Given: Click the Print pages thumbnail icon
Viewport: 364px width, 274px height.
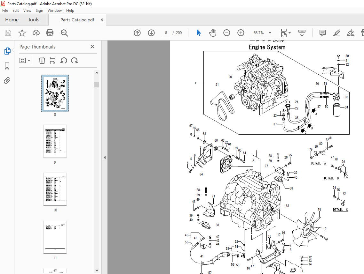Looking at the screenshot, I should (53, 60).
